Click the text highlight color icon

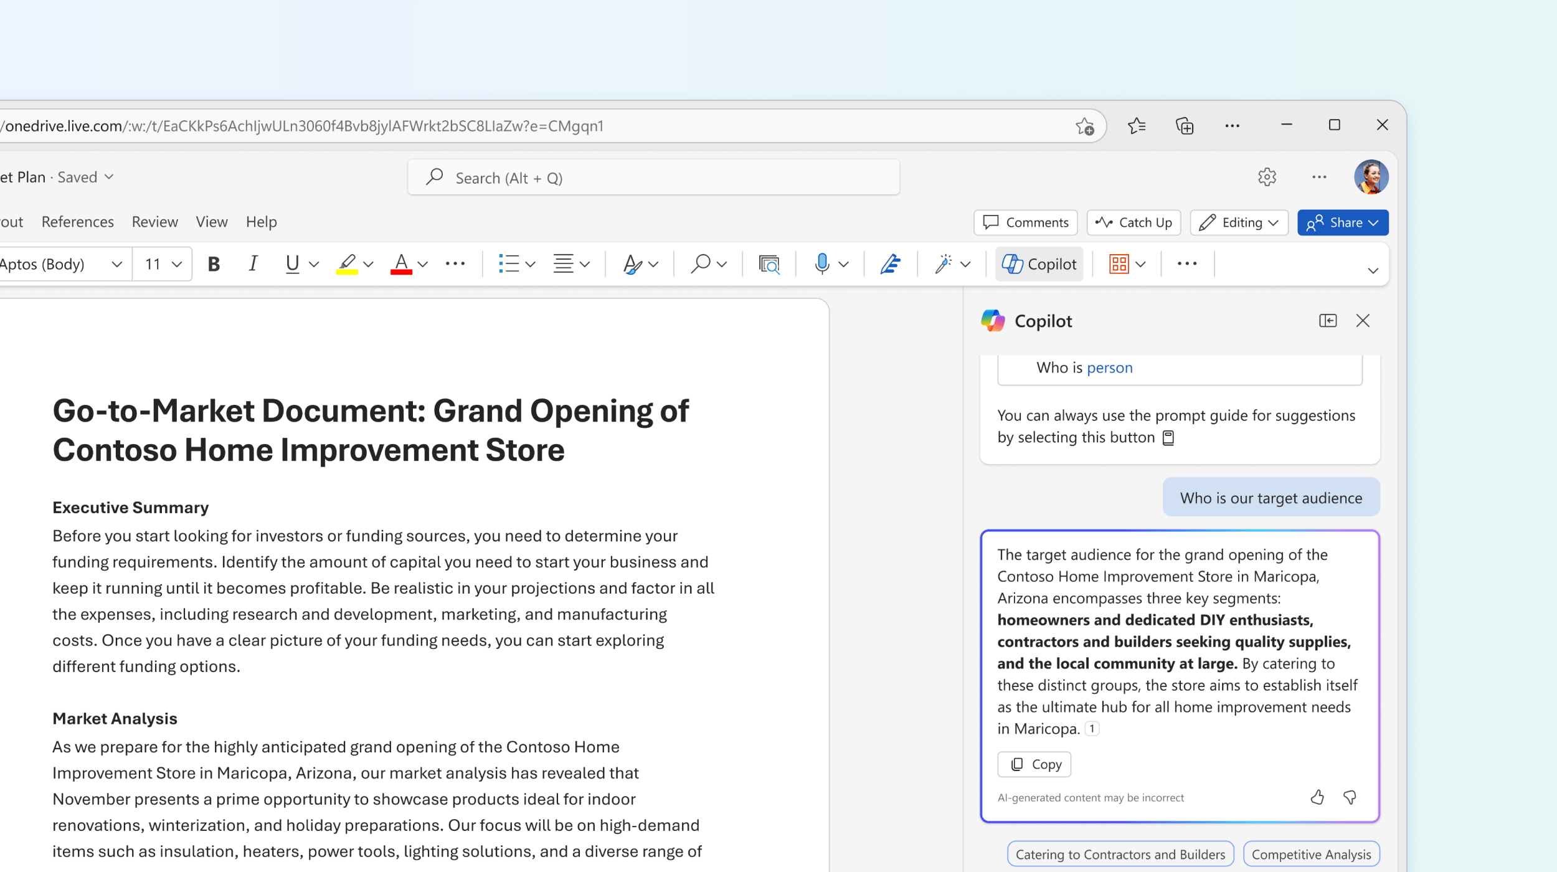click(x=344, y=264)
